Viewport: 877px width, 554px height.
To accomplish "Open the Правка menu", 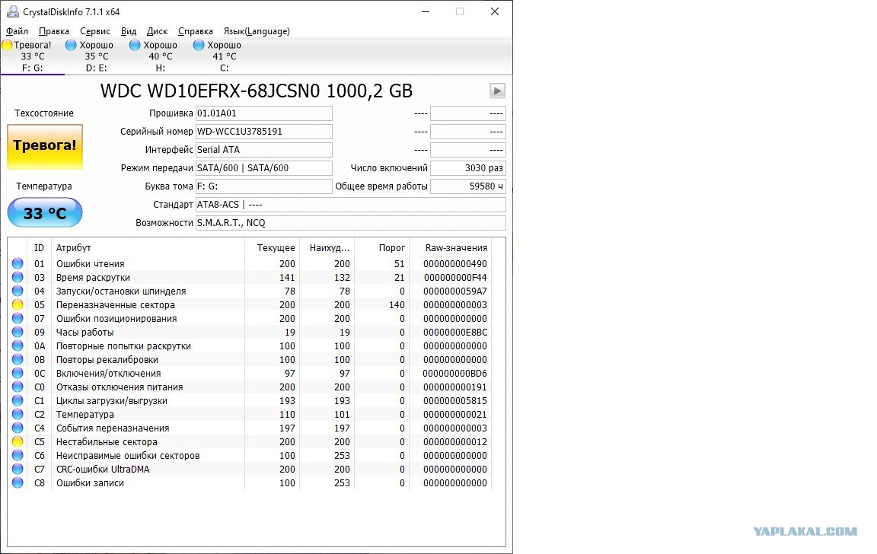I will pyautogui.click(x=54, y=31).
